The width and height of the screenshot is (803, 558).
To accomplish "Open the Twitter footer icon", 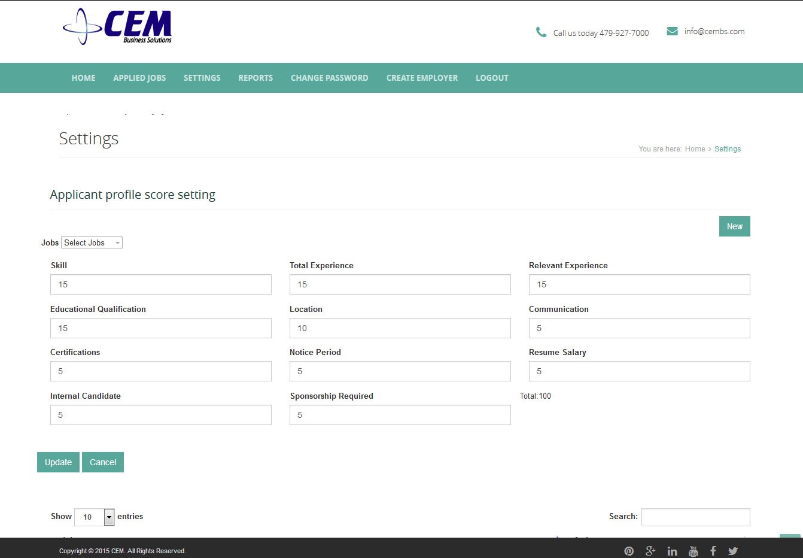I will 733,551.
